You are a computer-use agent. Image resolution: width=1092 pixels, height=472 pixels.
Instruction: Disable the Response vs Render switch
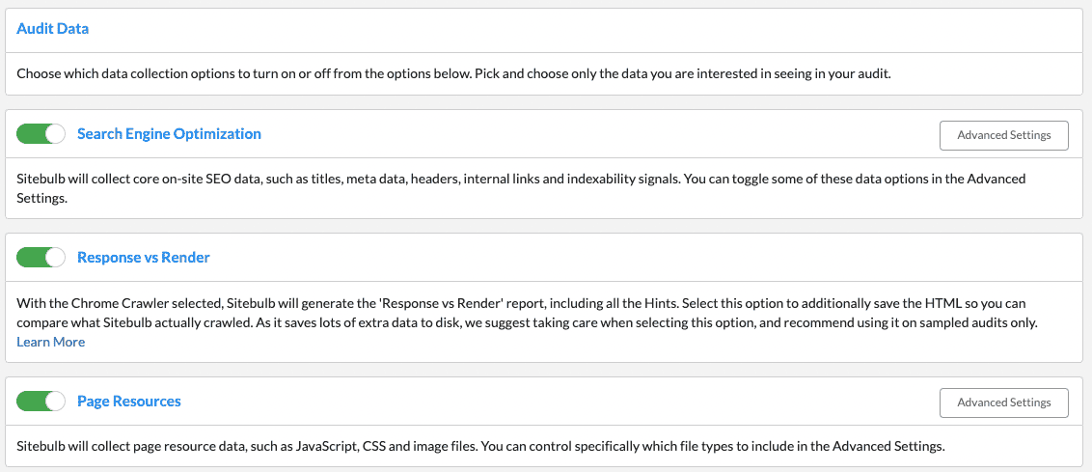(41, 258)
